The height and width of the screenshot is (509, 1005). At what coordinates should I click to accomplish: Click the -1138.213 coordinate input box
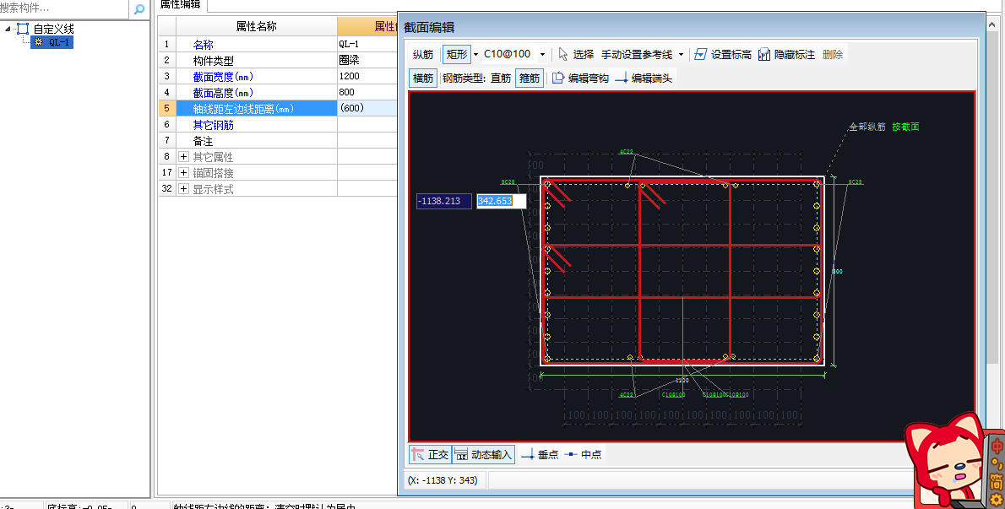click(443, 201)
